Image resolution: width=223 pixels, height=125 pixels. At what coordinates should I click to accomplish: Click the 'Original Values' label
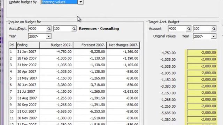164,36
